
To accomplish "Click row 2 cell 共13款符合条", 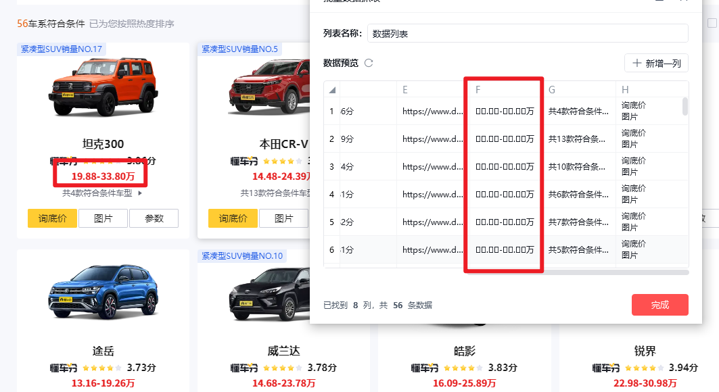I will [577, 139].
